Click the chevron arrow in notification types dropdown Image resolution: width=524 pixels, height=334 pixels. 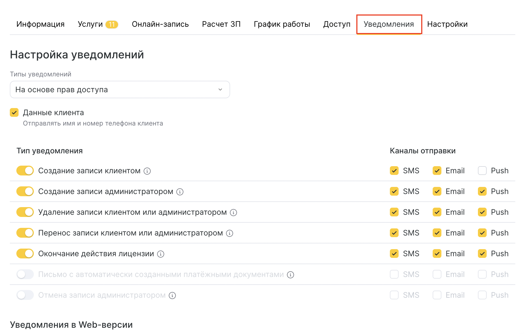pyautogui.click(x=220, y=90)
